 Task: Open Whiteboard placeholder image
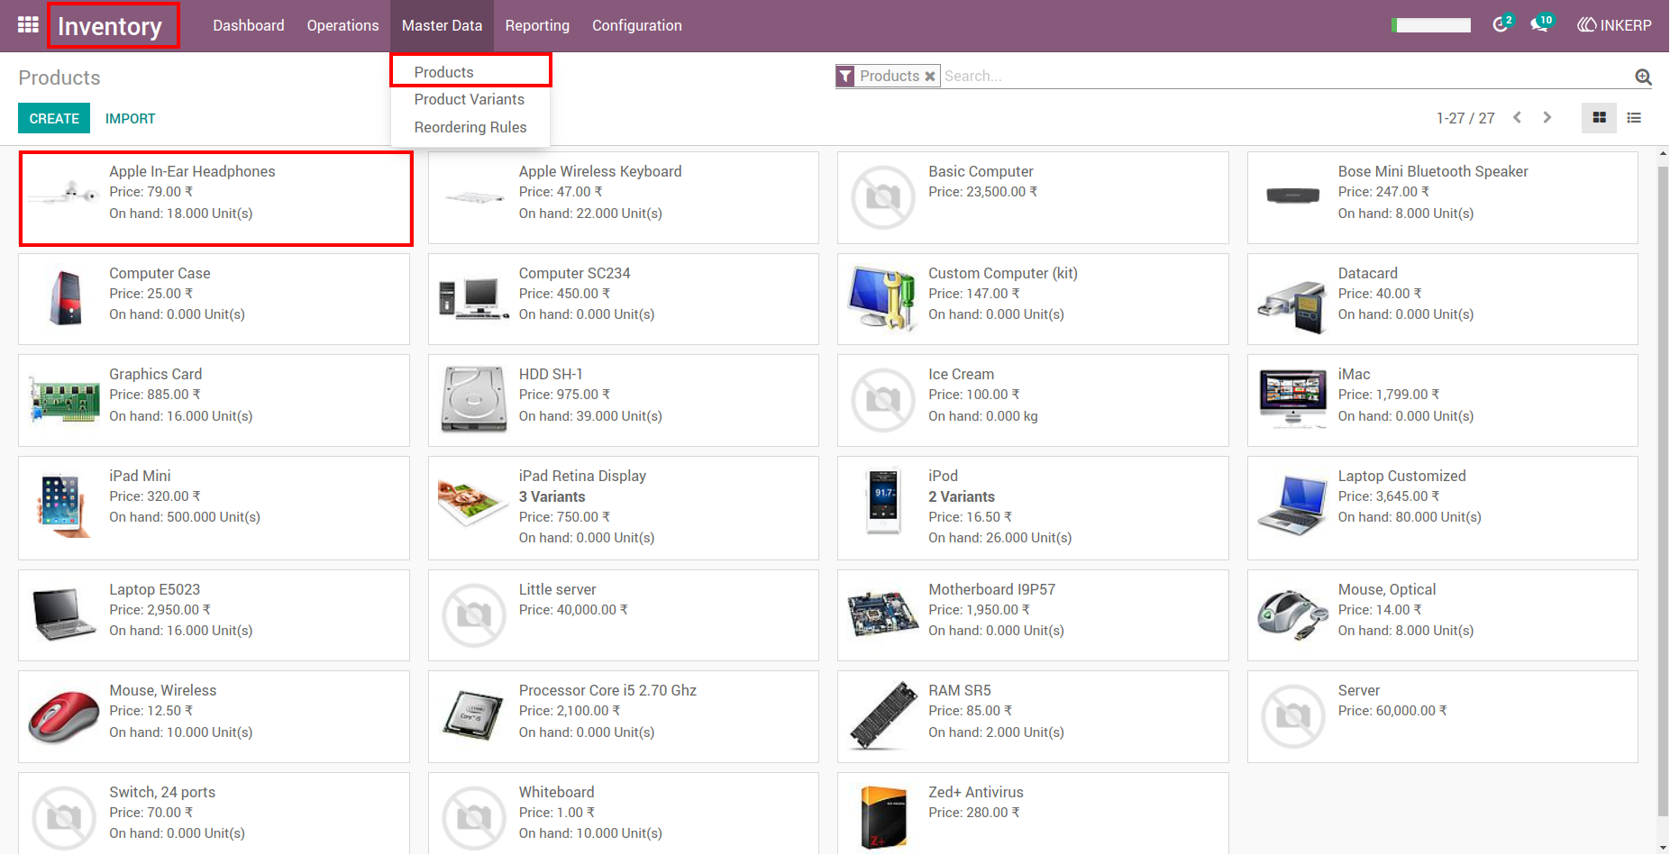[x=474, y=818]
